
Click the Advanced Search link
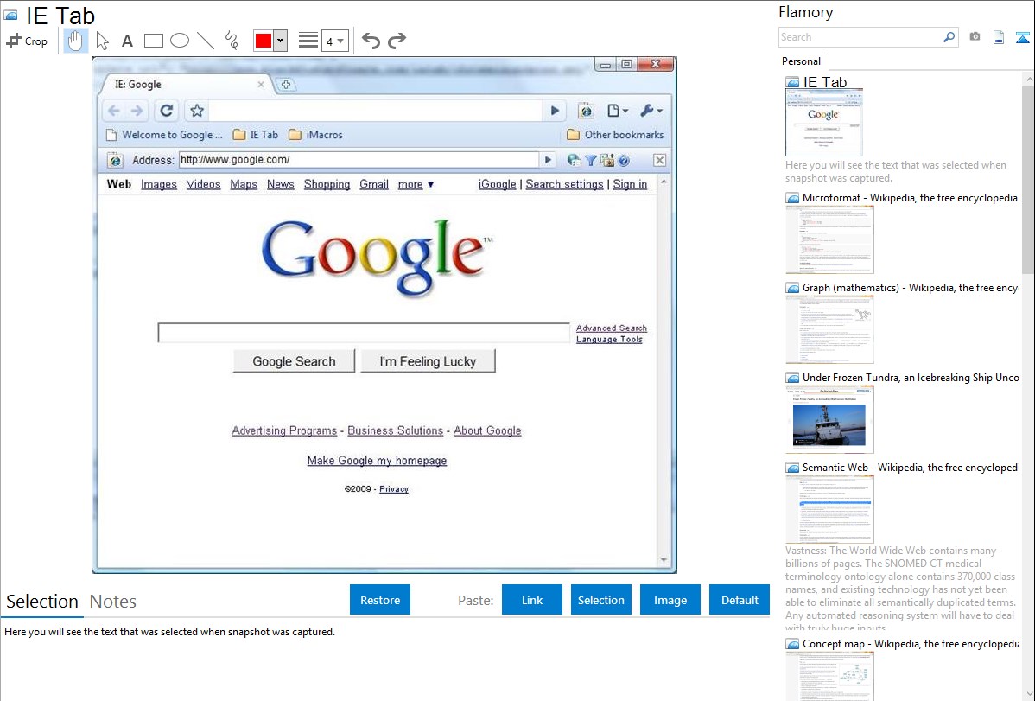[611, 328]
